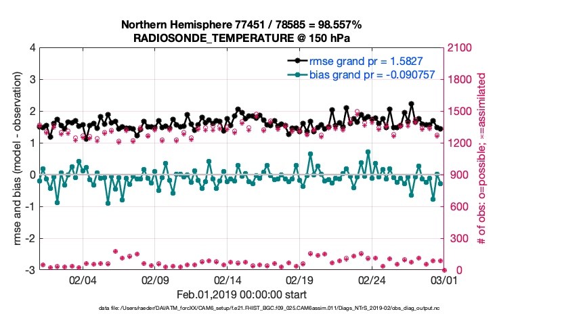Select the 02/04 x-axis tick label
Viewport: 562px width, 318px height.
(x=83, y=280)
